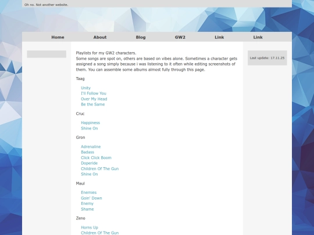Open 'Shine On' link under Cruc
Screen dimensions: 314x235
pyautogui.click(x=90, y=128)
